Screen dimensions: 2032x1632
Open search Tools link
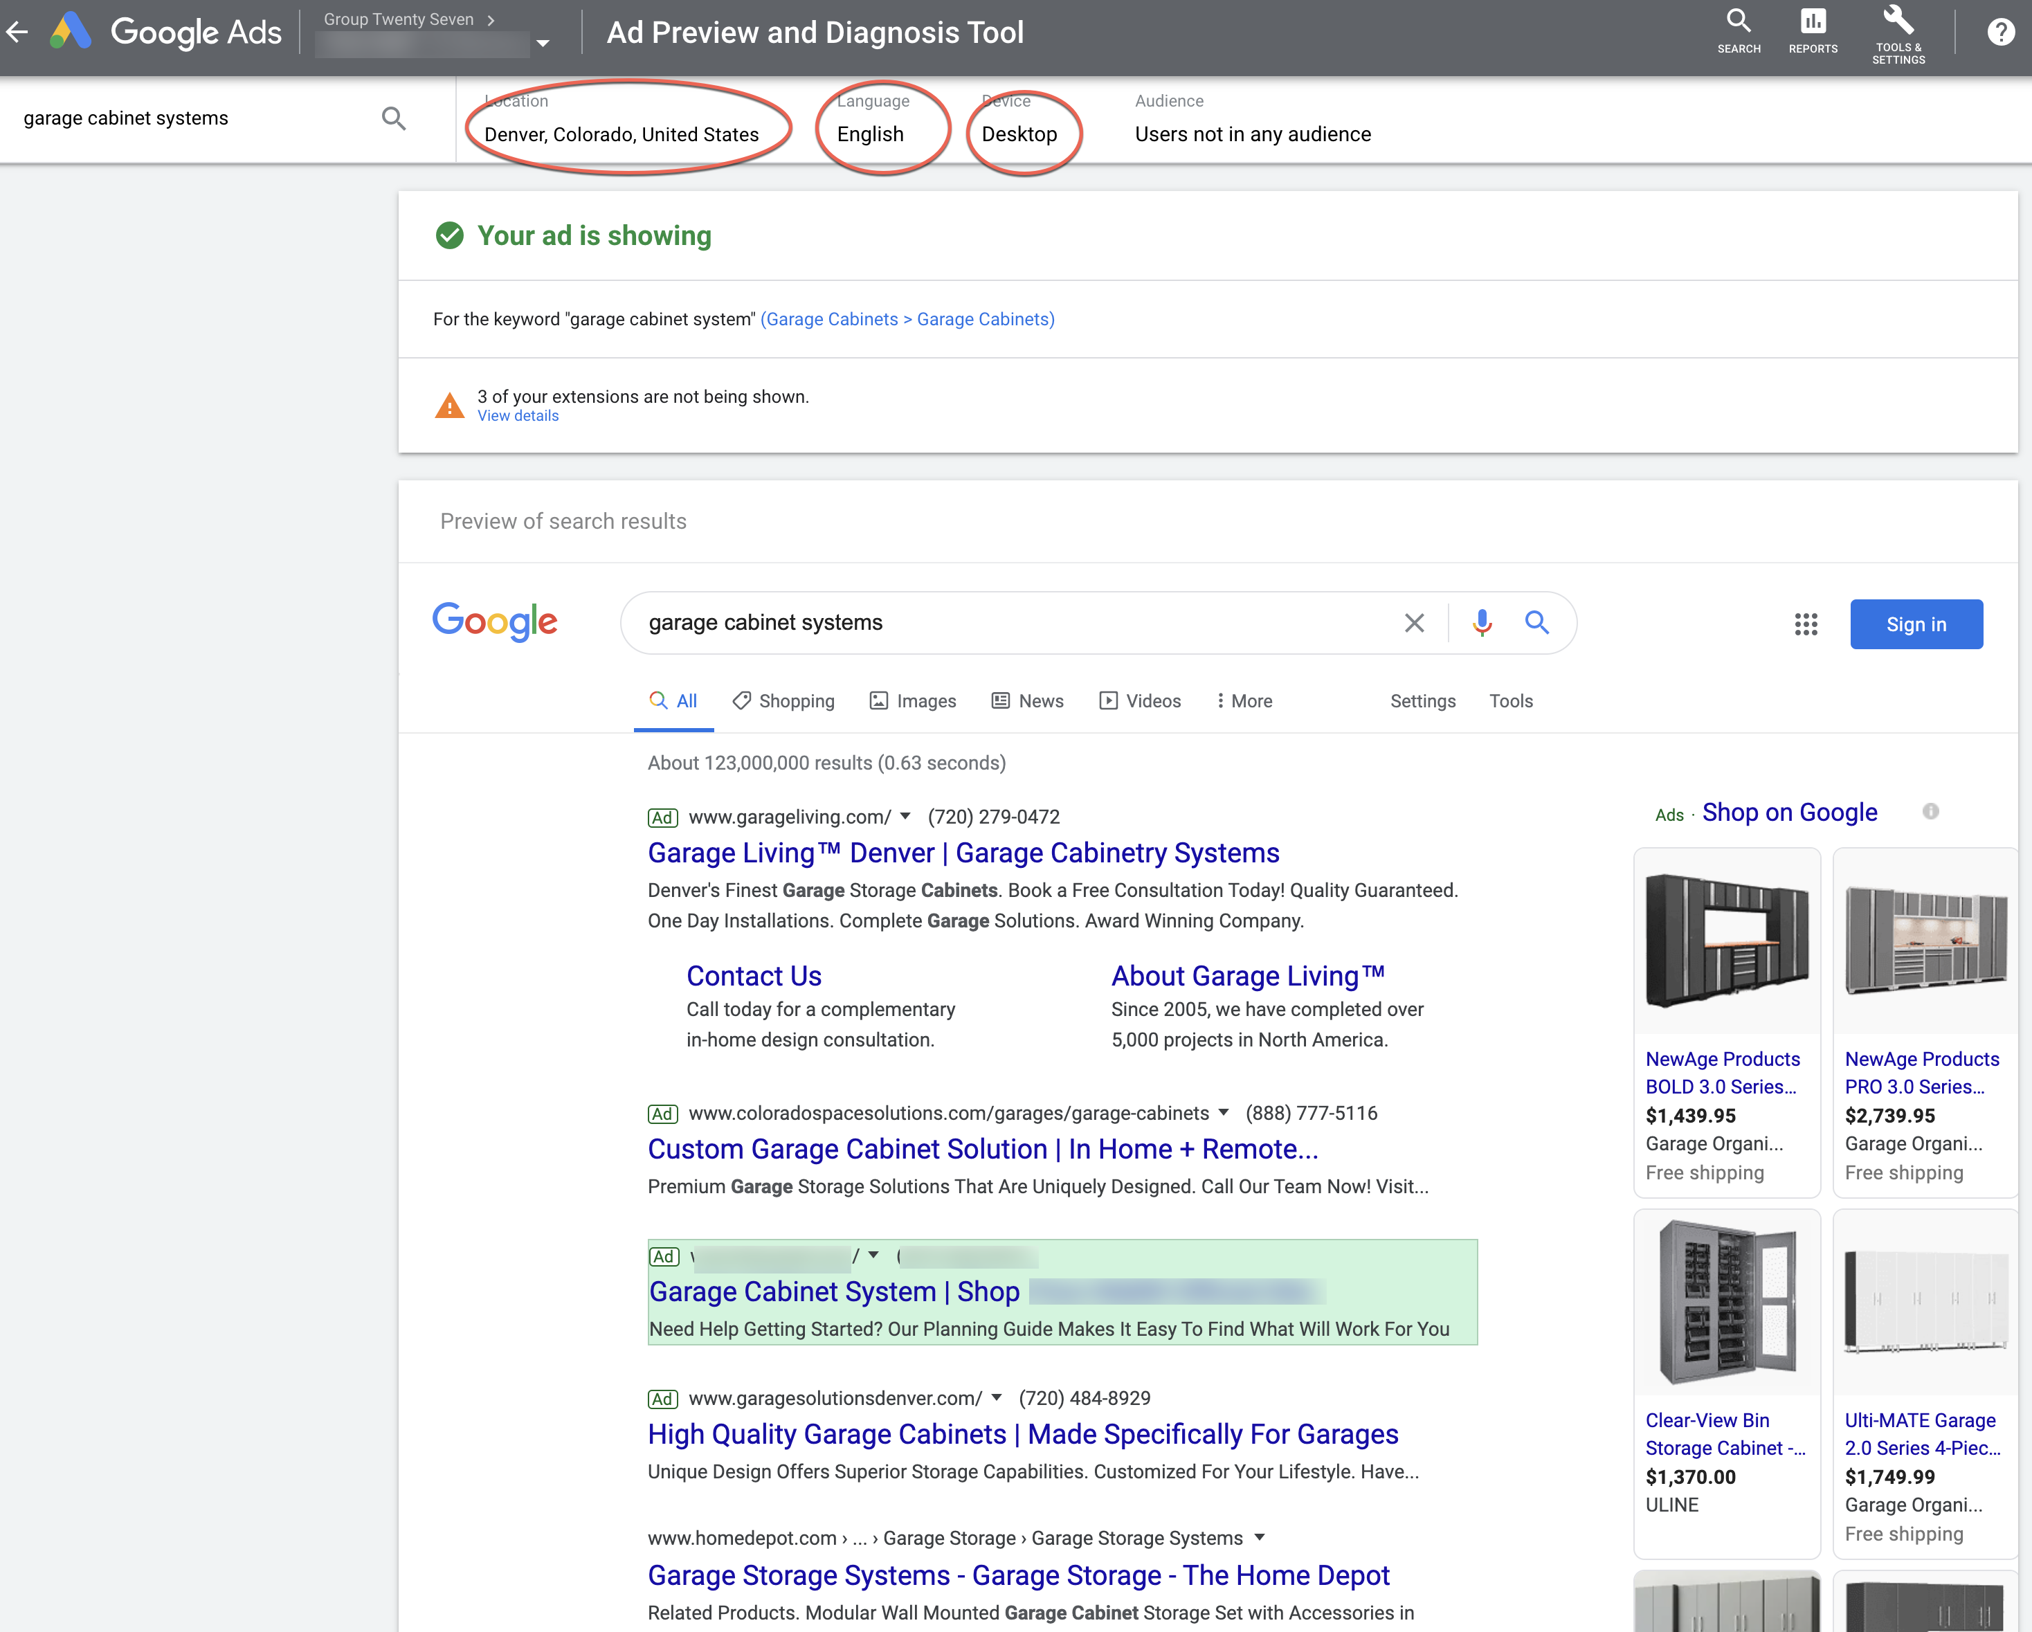tap(1511, 701)
